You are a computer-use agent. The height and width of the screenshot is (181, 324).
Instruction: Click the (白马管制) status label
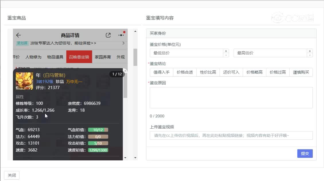pyautogui.click(x=54, y=75)
